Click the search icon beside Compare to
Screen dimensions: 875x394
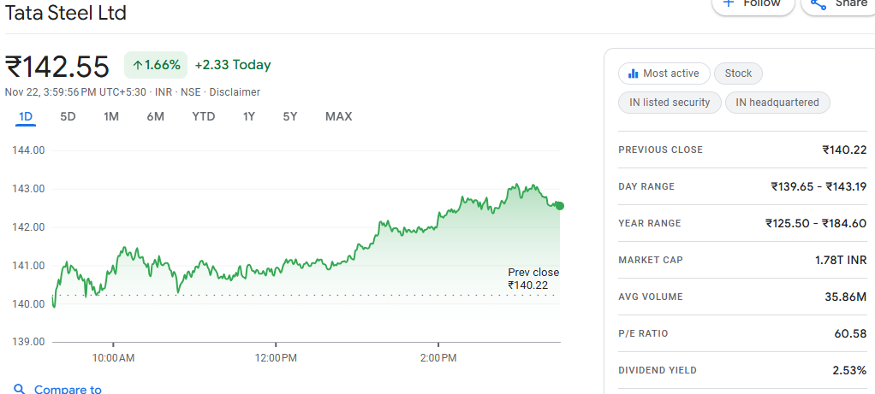19,389
